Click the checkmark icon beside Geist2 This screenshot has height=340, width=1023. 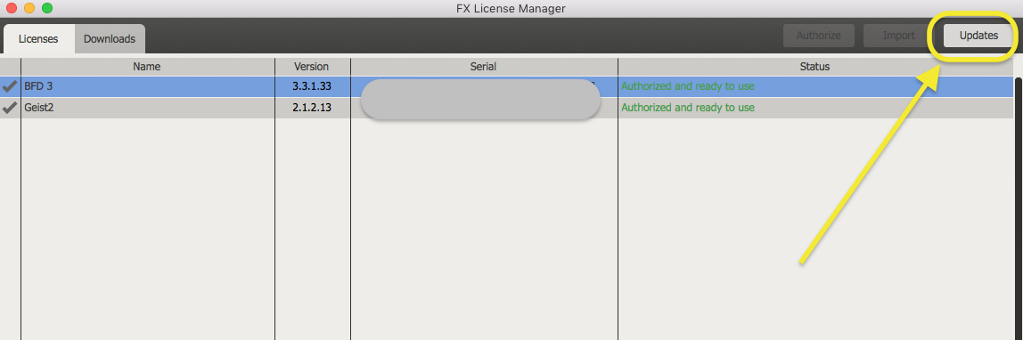click(10, 108)
